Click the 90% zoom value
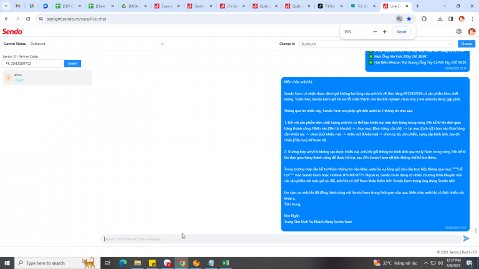This screenshot has width=479, height=269. (x=347, y=32)
